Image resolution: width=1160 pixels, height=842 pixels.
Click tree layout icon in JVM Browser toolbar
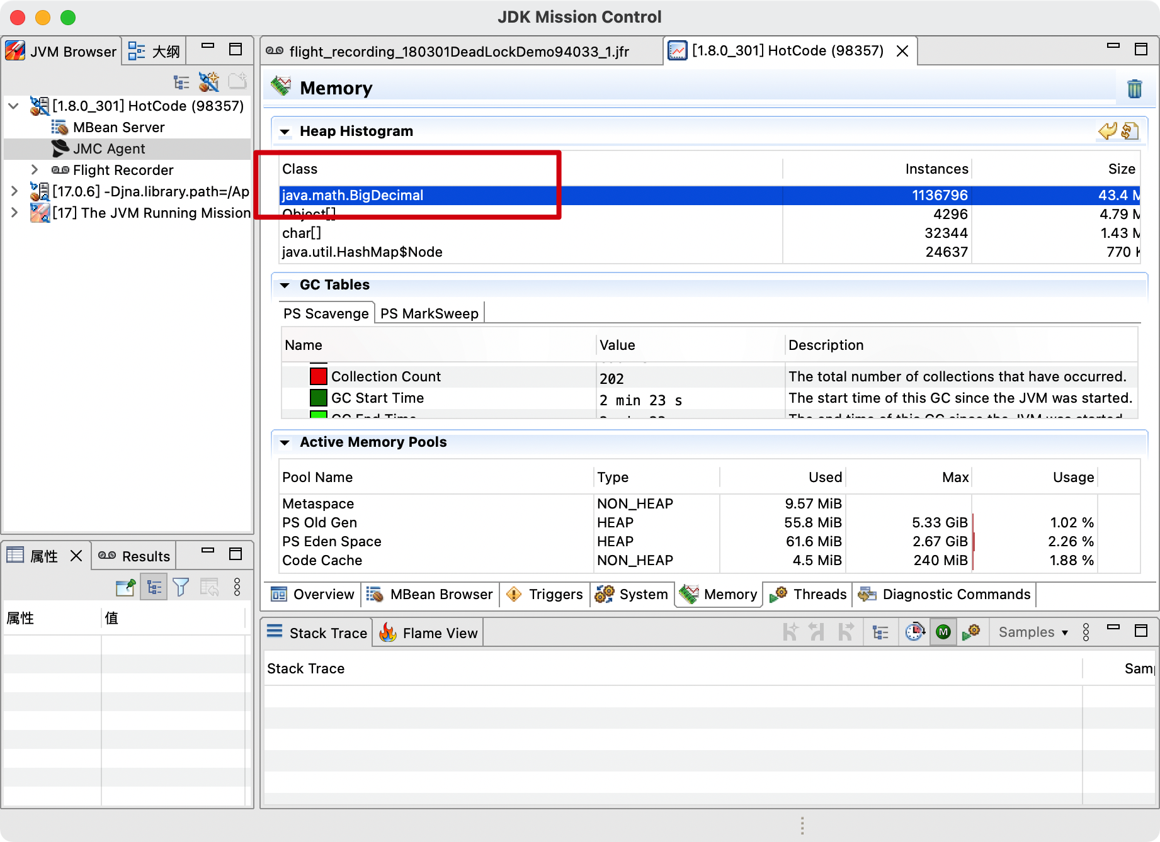[181, 82]
